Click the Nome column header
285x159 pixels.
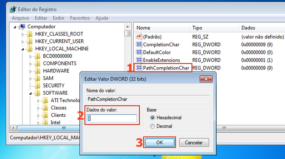162,28
